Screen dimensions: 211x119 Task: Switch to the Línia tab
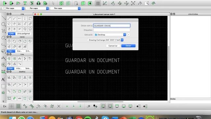tap(12, 34)
